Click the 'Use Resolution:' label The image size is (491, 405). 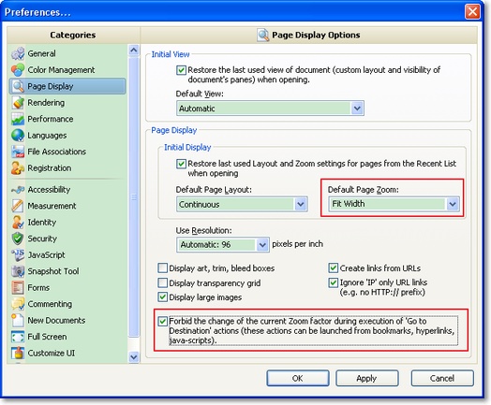click(x=204, y=231)
